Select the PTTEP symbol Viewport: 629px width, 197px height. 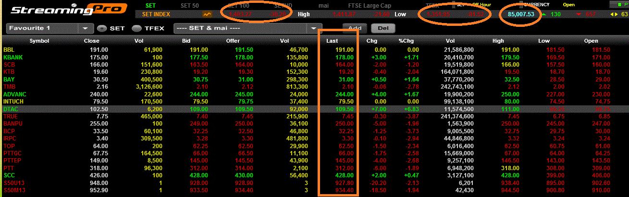[x=12, y=161]
